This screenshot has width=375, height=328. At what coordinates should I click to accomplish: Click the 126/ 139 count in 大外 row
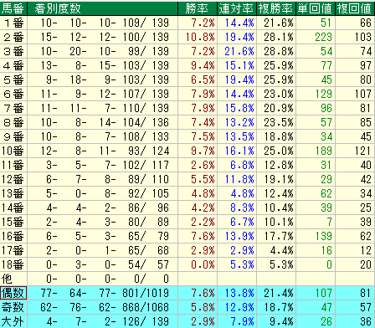146,321
